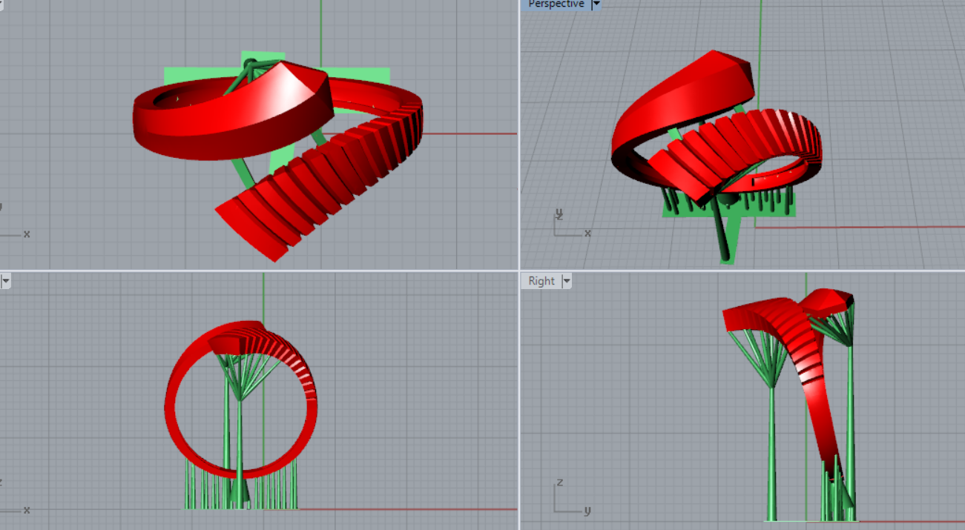Screen dimensions: 965x530
Task: Click the horizontal divider between the left viewports
Action: [x=260, y=271]
